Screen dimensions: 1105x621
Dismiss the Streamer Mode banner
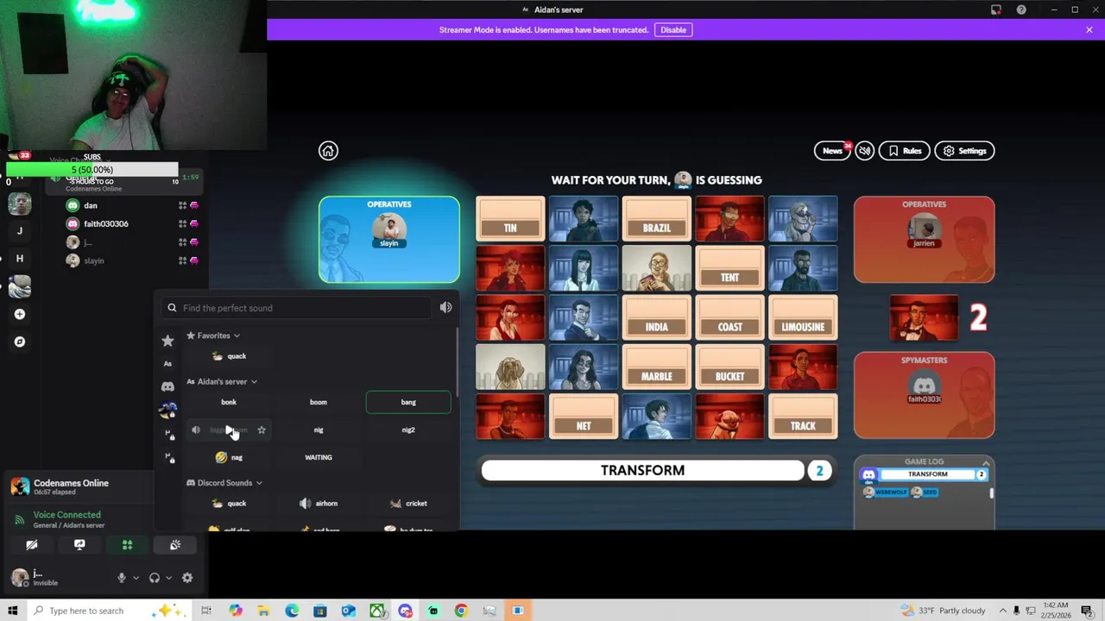(1089, 30)
